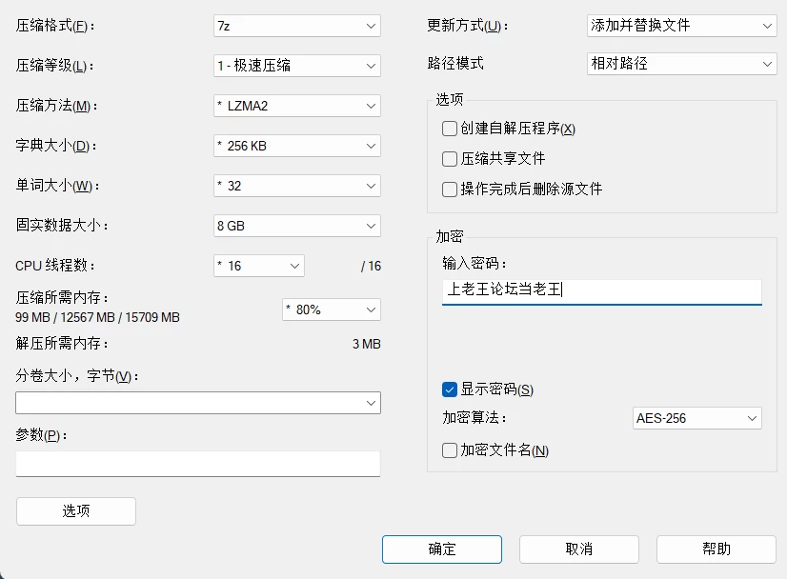This screenshot has width=787, height=579.
Task: Open the 压缩格式 7z dropdown
Action: [x=297, y=26]
